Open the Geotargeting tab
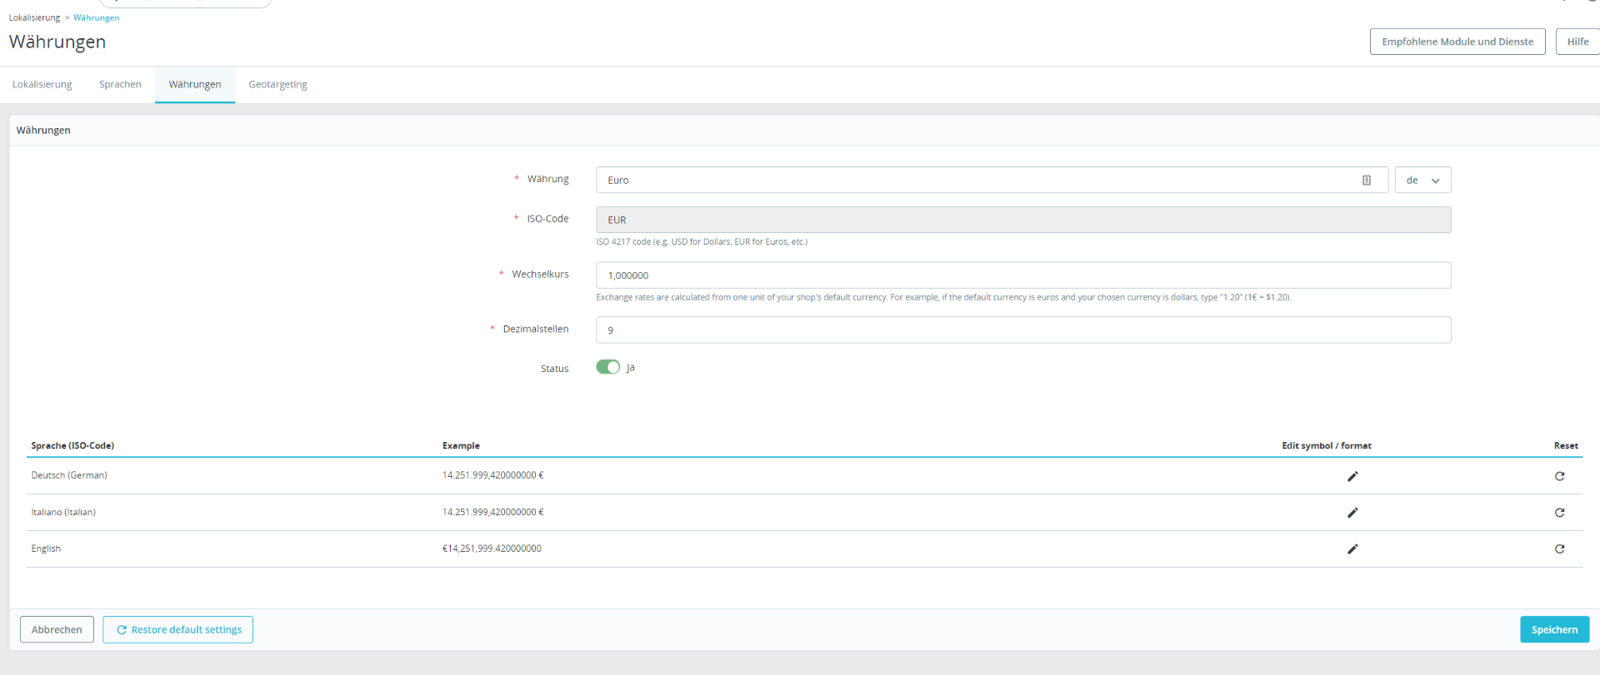The image size is (1600, 675). pyautogui.click(x=277, y=85)
